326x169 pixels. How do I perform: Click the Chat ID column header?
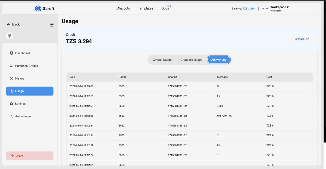[x=172, y=77]
